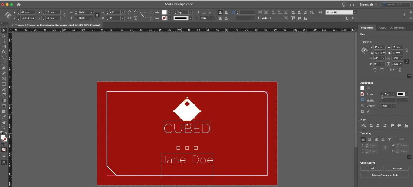The height and width of the screenshot is (187, 413).
Task: Close the document tab with the X
Action: (13, 25)
